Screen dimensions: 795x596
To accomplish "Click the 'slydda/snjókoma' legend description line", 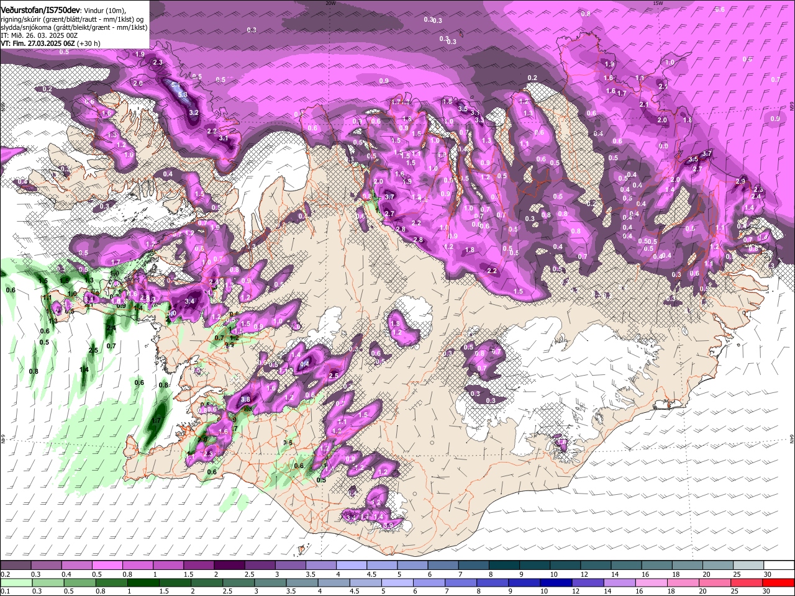I will (x=75, y=27).
